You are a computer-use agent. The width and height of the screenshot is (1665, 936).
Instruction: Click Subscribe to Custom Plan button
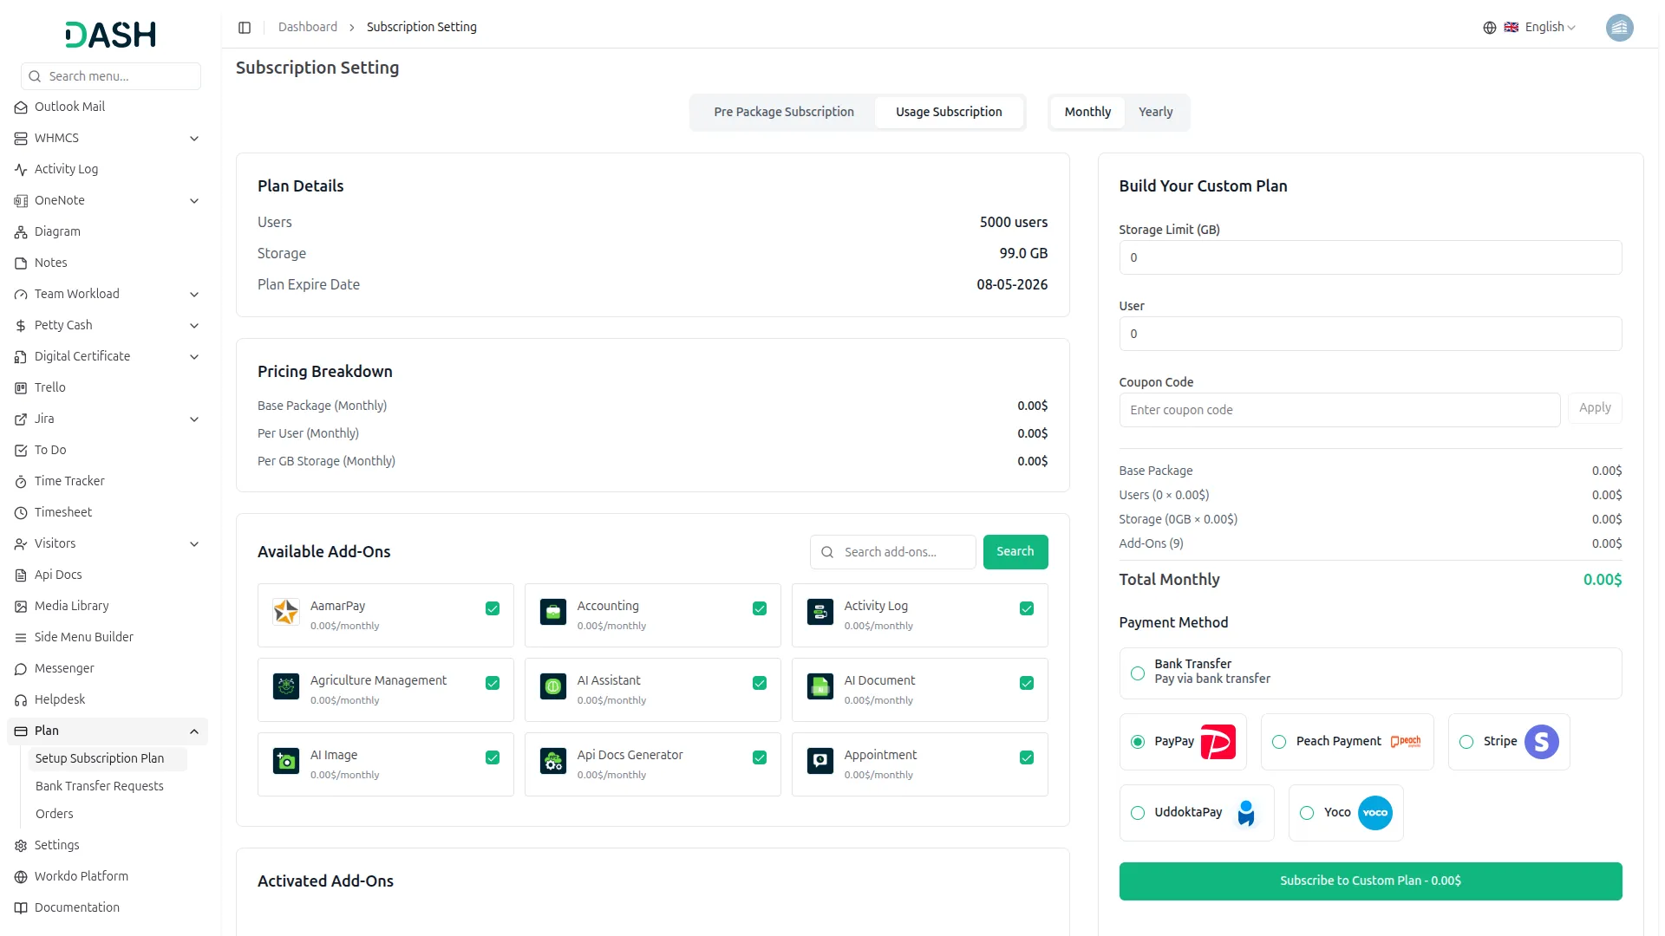(x=1370, y=881)
